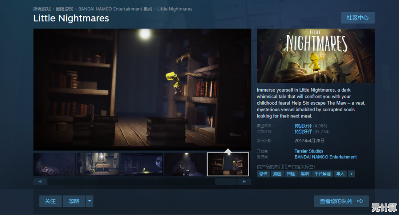
Task: Click the plus icon to add tag
Action: tap(351, 174)
